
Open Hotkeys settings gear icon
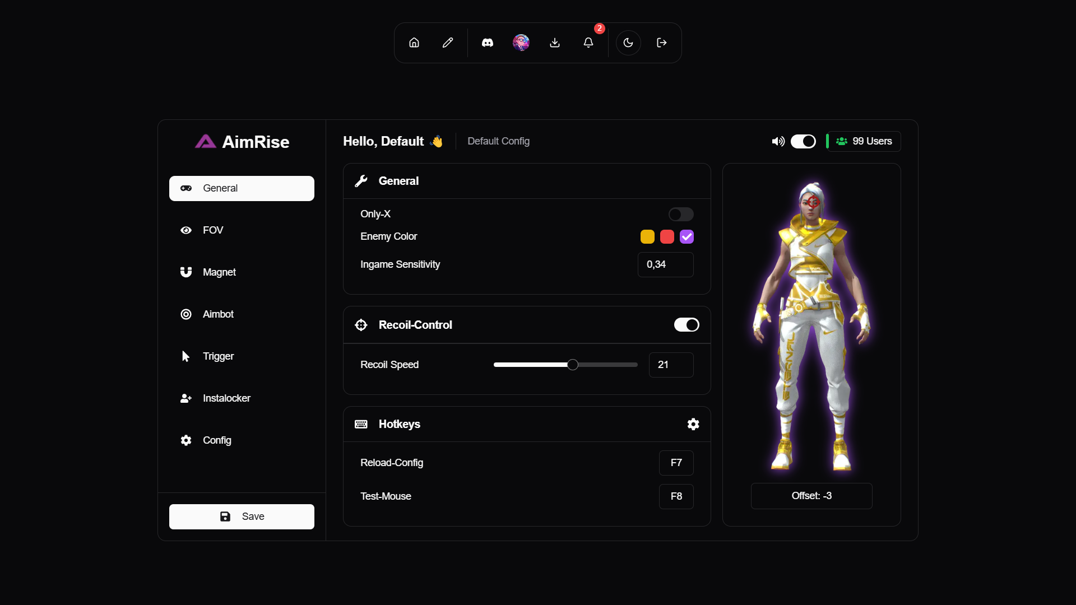point(693,424)
